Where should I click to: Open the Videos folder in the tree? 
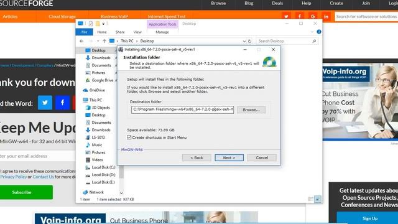[97, 160]
